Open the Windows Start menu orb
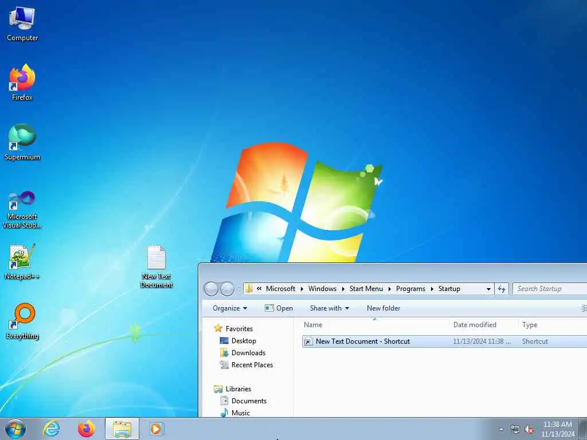The width and height of the screenshot is (587, 440). click(15, 429)
